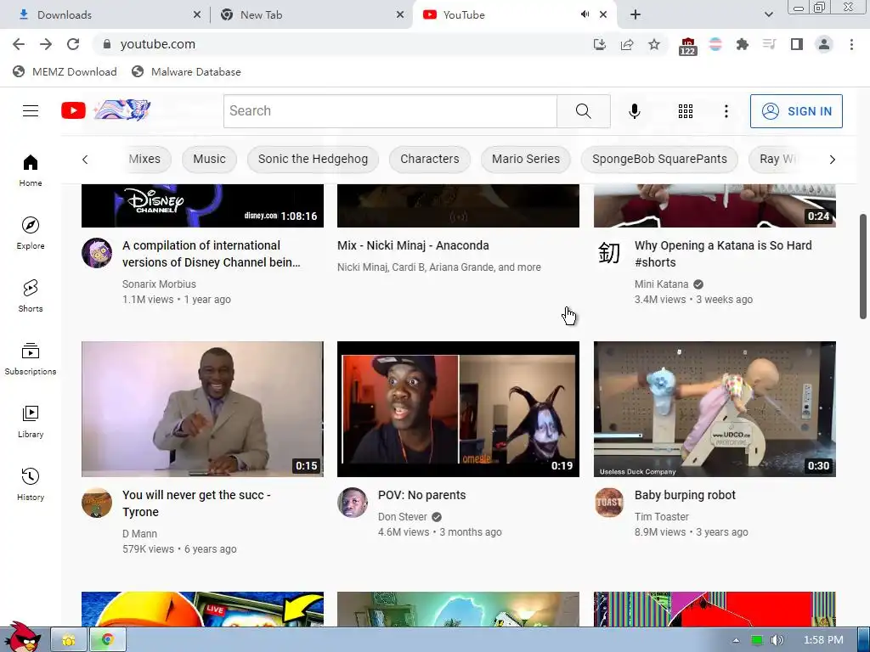The height and width of the screenshot is (652, 870).
Task: Start voice search with microphone icon
Action: 634,111
